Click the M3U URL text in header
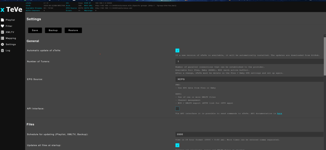This screenshot has width=326, height=150. [136, 6]
